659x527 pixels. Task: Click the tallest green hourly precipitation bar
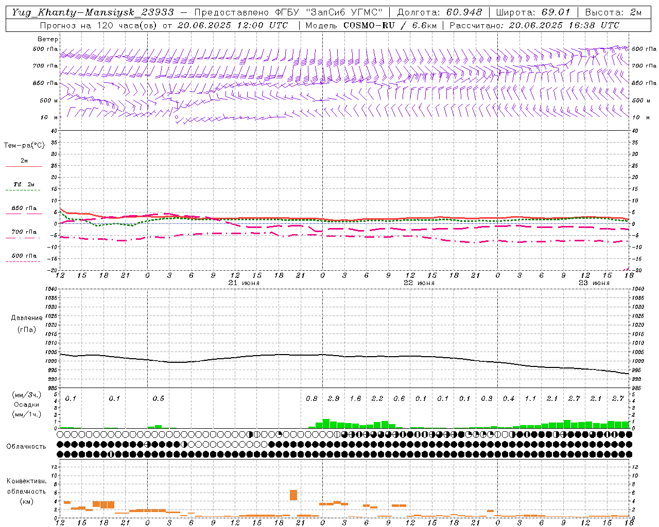[x=326, y=424]
